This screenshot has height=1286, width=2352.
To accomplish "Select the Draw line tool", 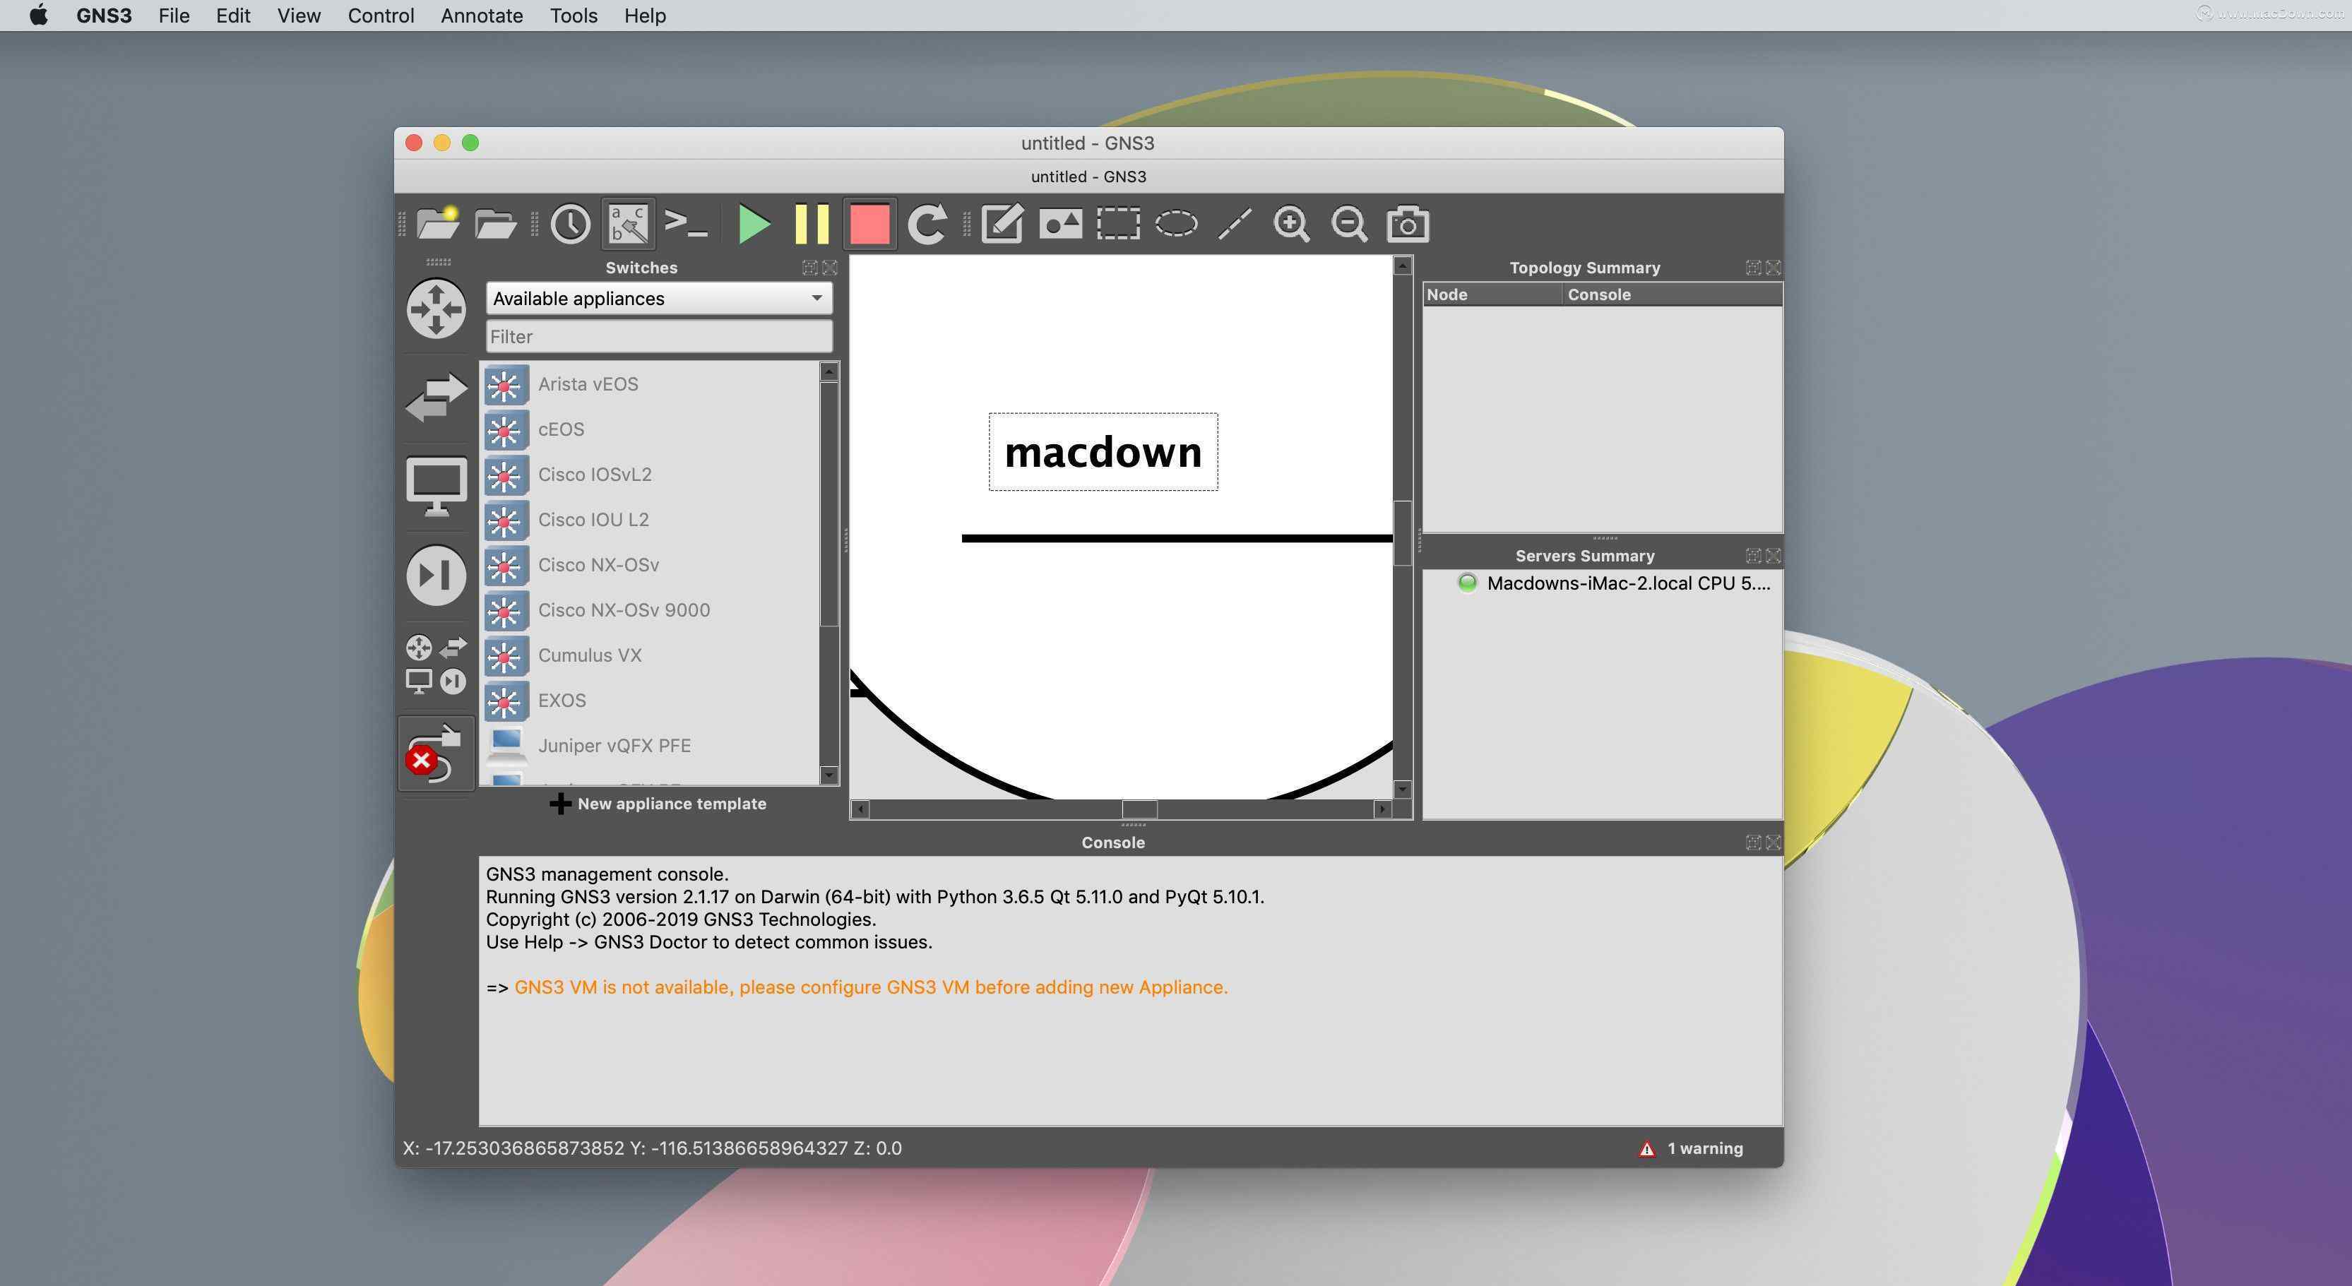I will 1235,224.
